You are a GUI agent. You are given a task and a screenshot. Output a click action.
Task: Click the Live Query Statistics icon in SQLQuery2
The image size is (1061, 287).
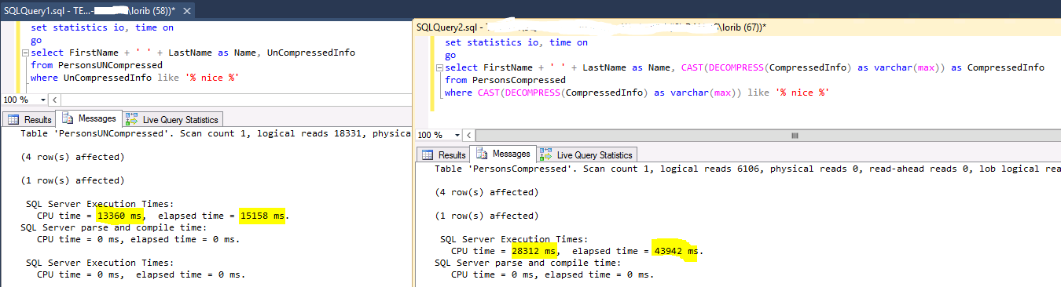coord(546,155)
